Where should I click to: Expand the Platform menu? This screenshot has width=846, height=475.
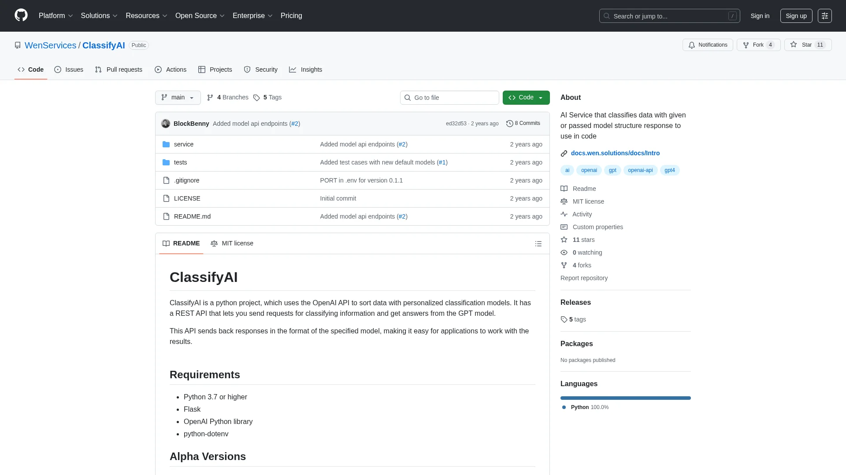tap(56, 16)
